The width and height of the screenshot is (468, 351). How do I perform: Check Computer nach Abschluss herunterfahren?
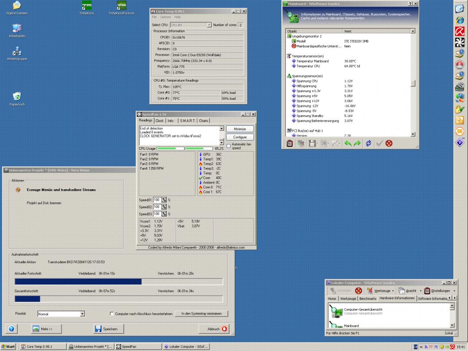tap(112, 314)
